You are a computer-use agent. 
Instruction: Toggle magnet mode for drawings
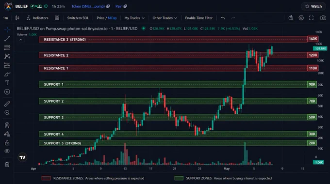pos(7,125)
